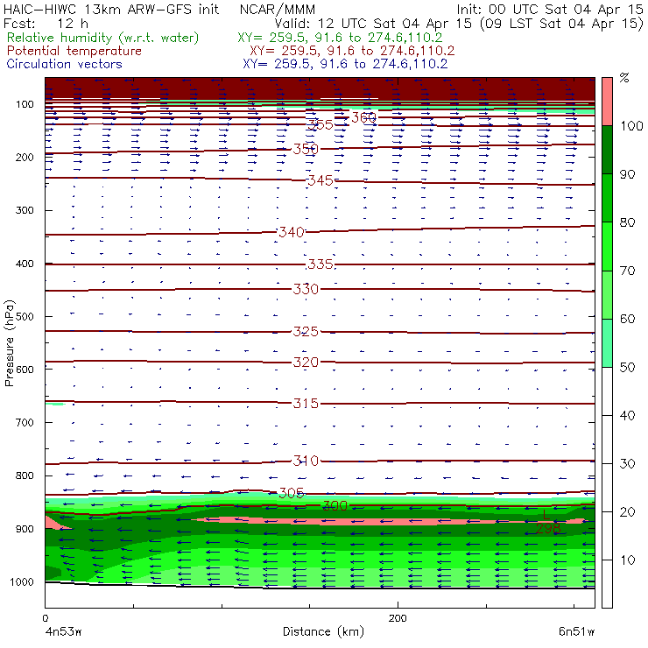Screen dimensions: 648x648
Task: Click the 340 contour label
Action: [291, 232]
